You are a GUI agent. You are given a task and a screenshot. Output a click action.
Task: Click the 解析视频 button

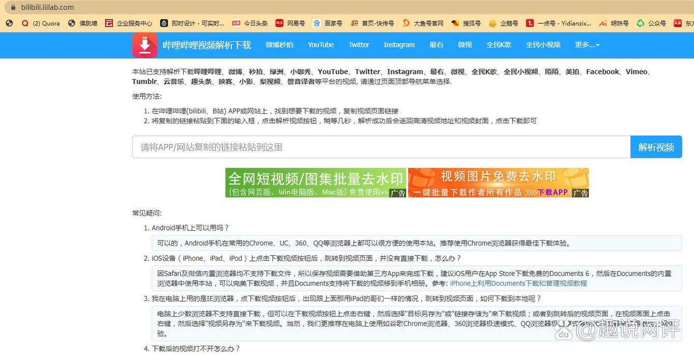pyautogui.click(x=656, y=147)
